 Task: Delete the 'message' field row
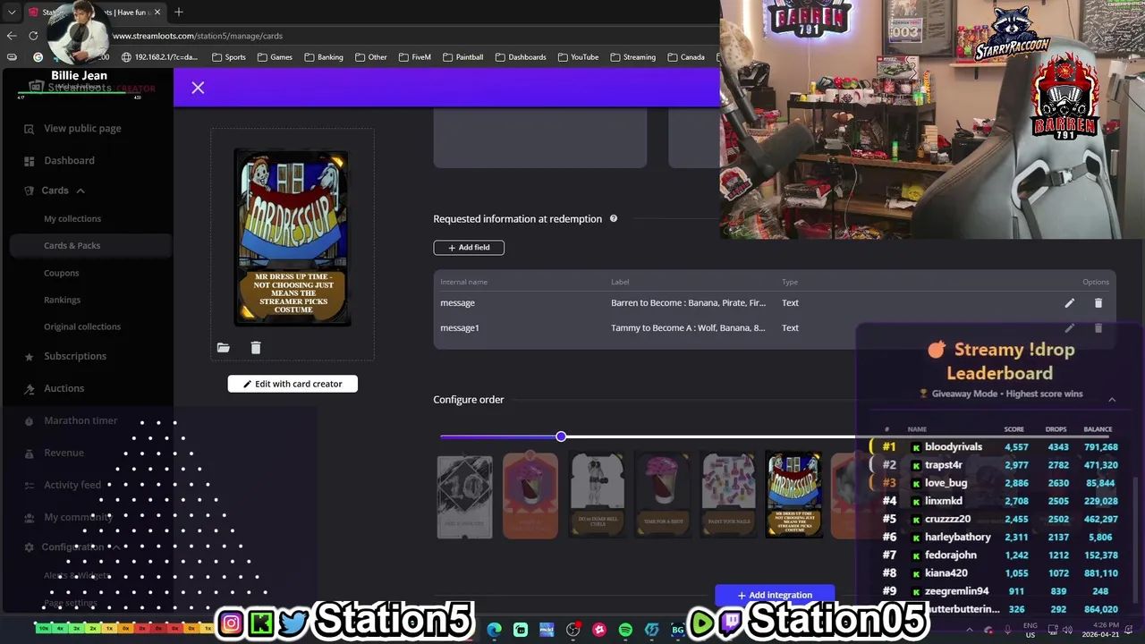pos(1098,303)
